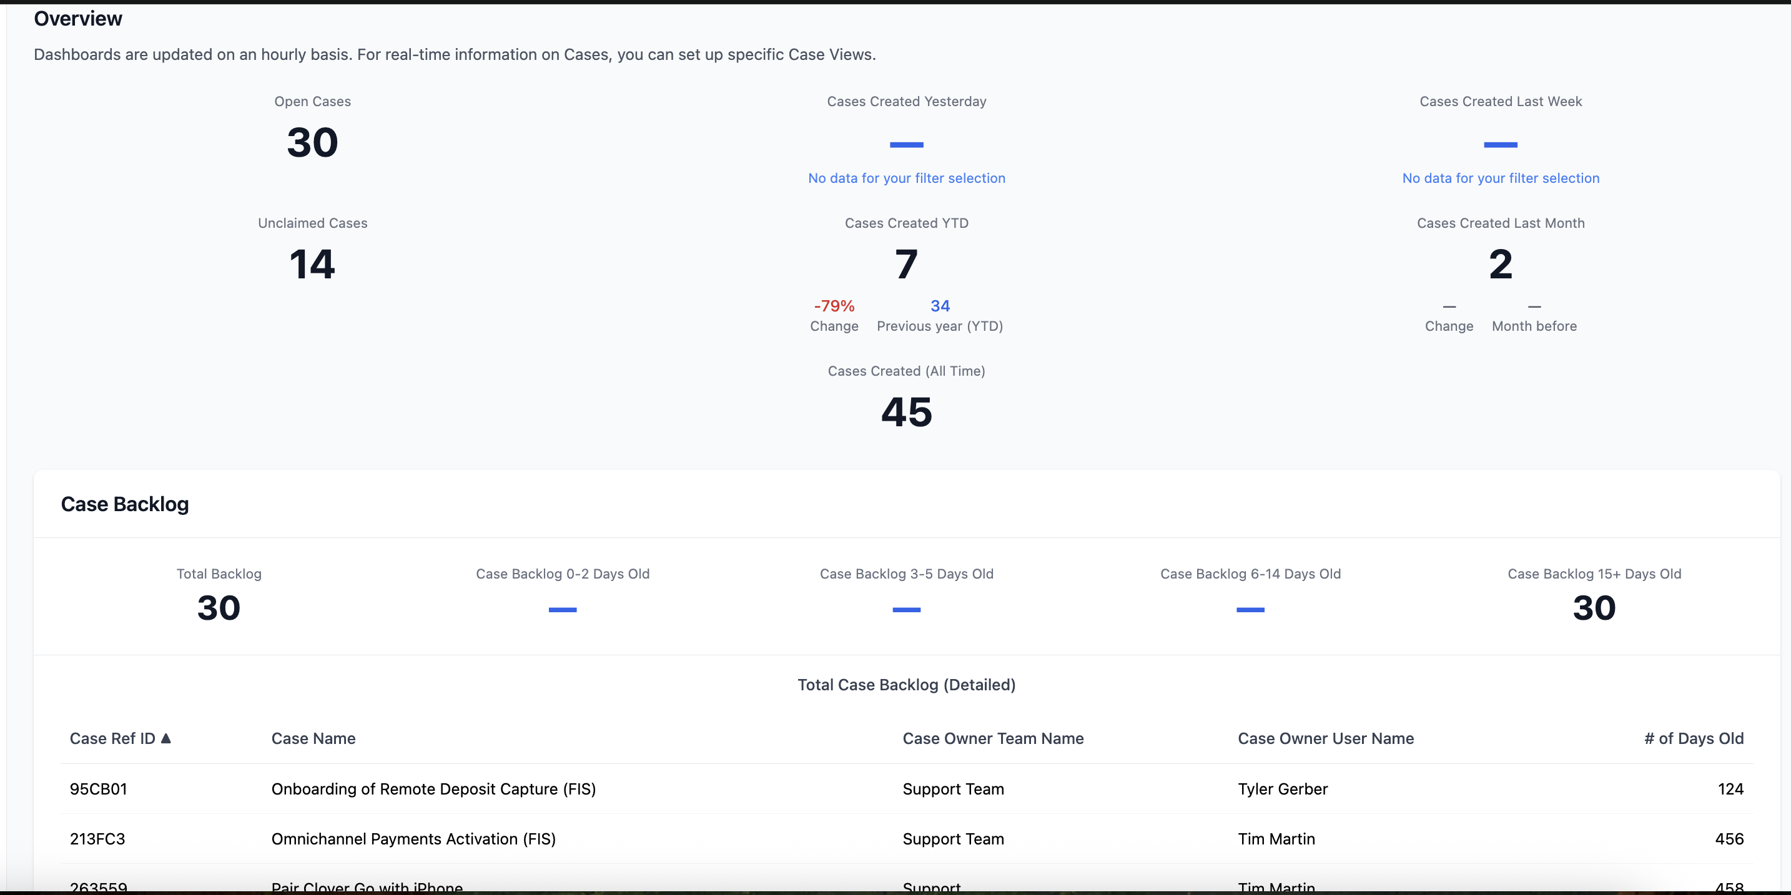Click the -79% change indicator
The width and height of the screenshot is (1791, 895).
tap(834, 306)
